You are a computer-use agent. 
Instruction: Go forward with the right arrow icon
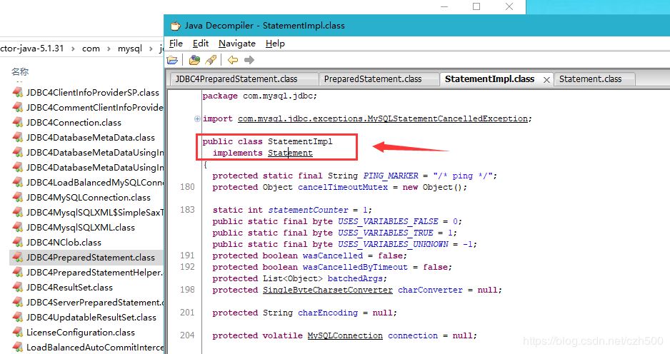249,60
